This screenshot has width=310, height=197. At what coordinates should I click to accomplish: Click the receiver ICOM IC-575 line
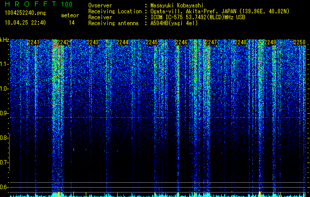(x=198, y=17)
